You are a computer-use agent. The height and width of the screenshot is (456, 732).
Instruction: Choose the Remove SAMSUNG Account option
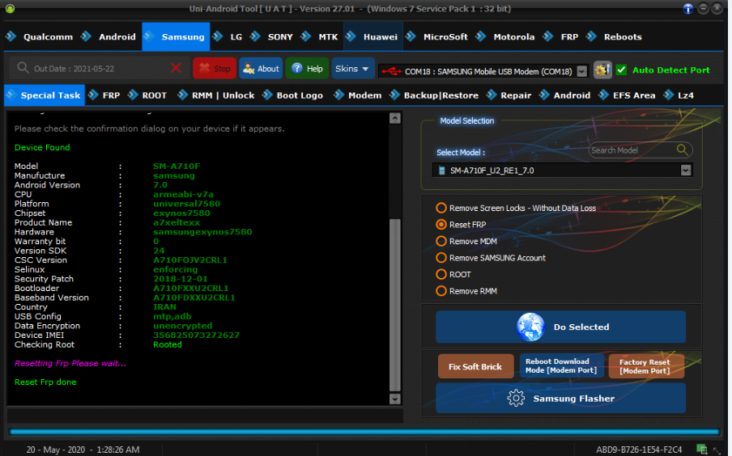pos(441,258)
